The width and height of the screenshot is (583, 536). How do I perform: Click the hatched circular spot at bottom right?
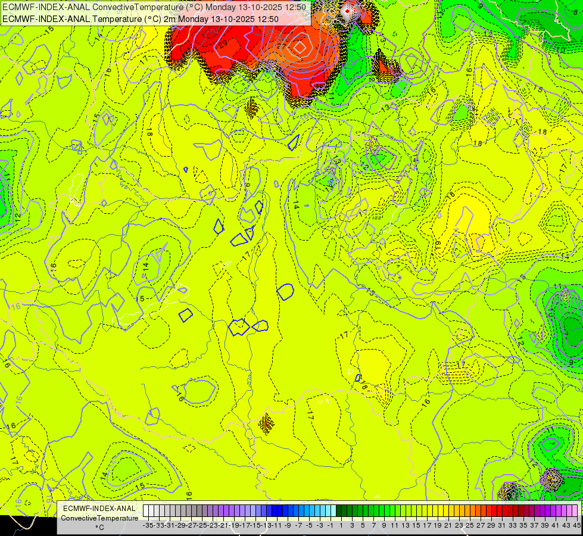pyautogui.click(x=551, y=478)
